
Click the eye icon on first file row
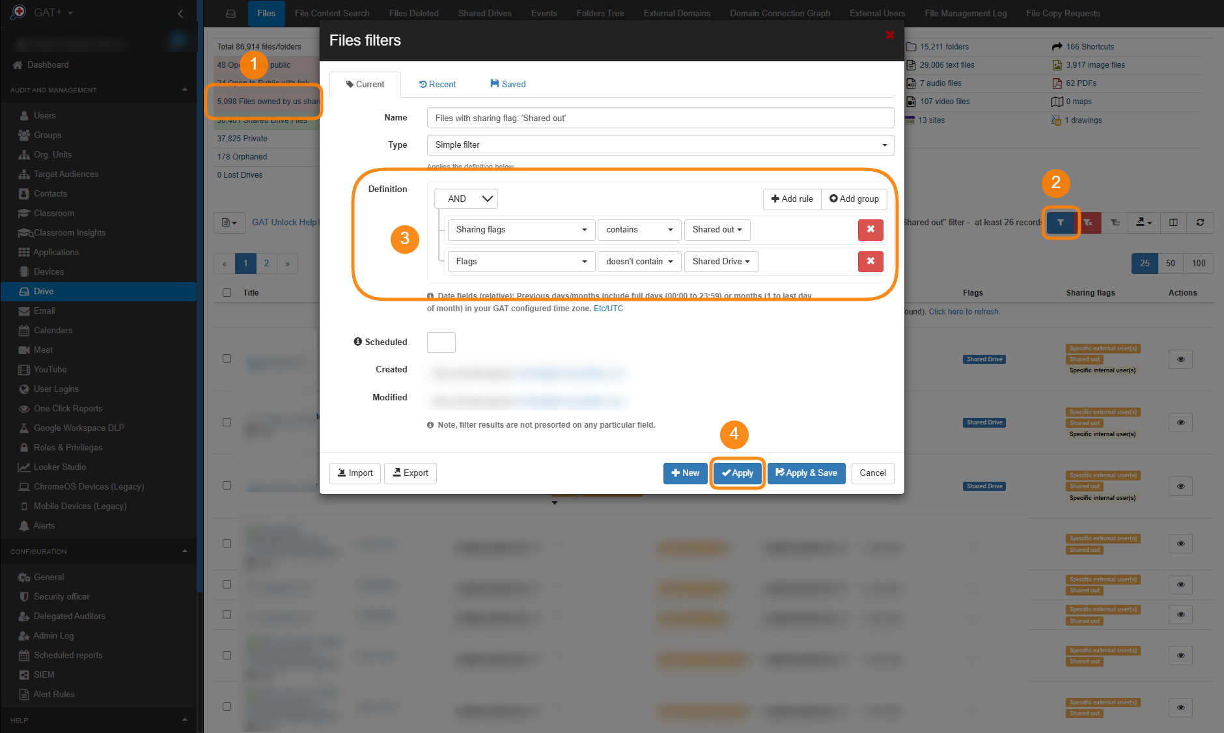1180,359
